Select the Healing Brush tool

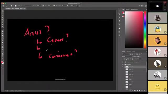pyautogui.click(x=2, y=27)
